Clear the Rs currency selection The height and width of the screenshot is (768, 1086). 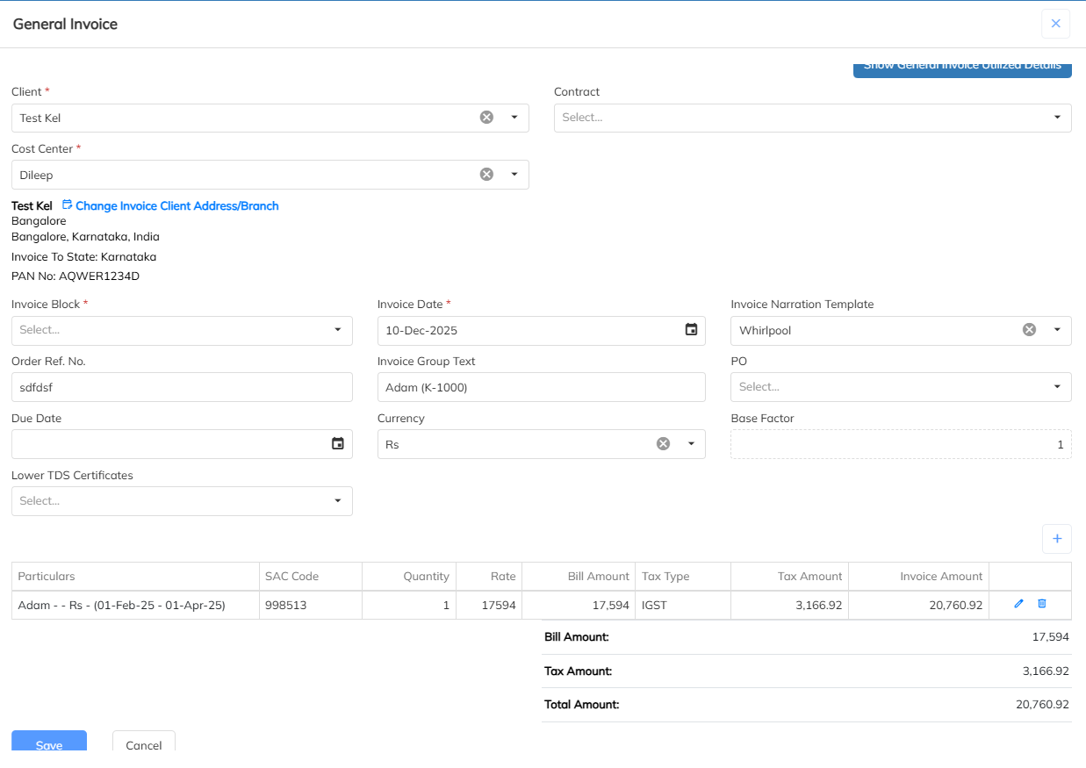[664, 444]
